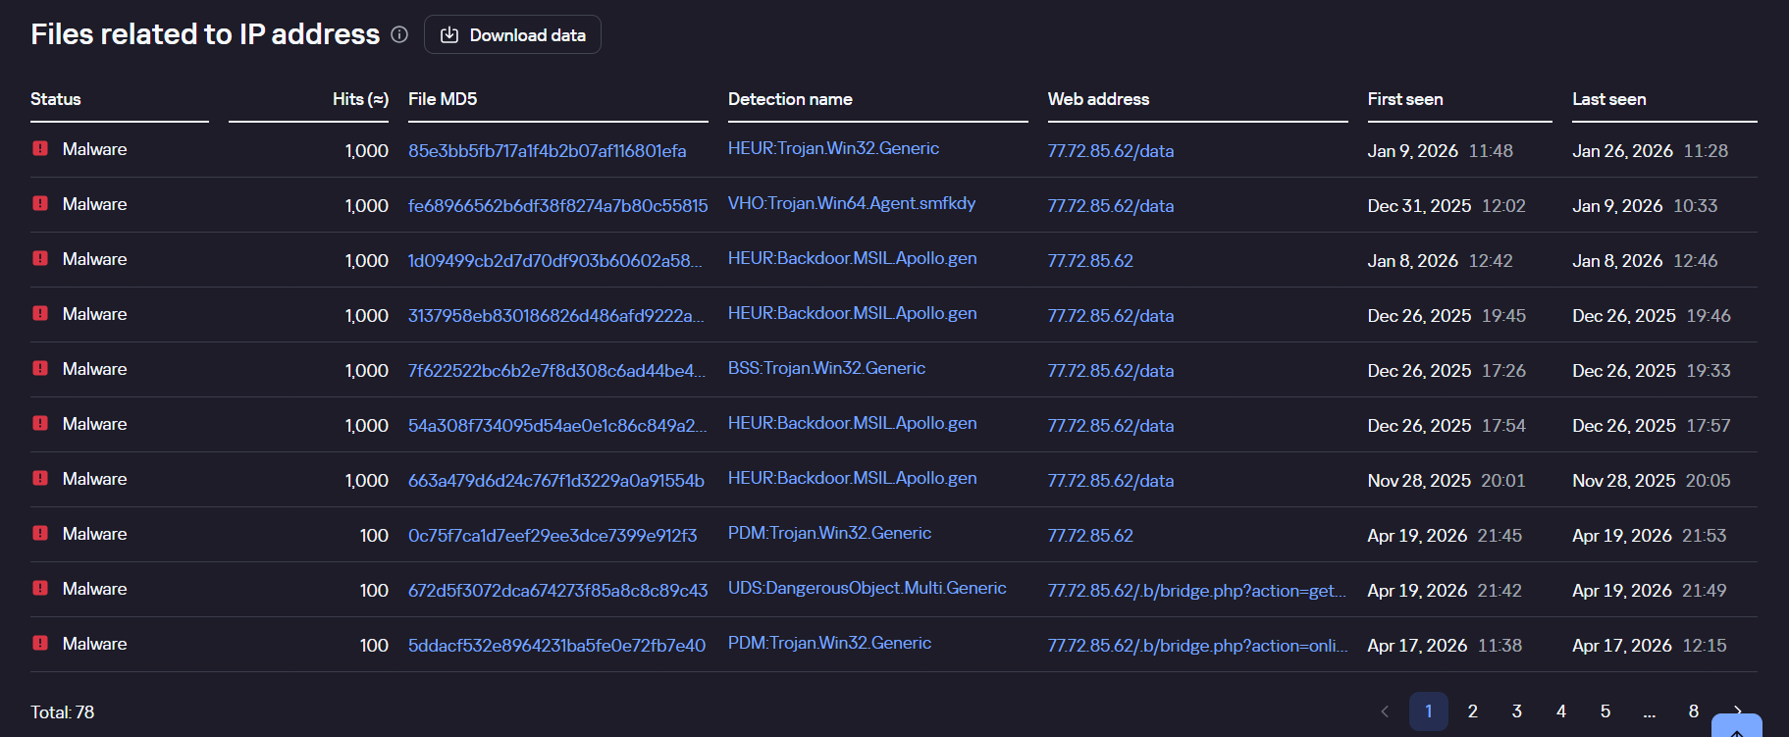Sort by the Hits column header

tap(360, 99)
